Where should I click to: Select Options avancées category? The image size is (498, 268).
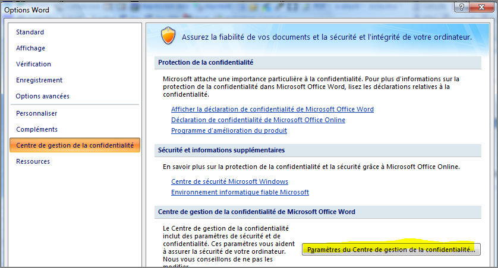43,96
